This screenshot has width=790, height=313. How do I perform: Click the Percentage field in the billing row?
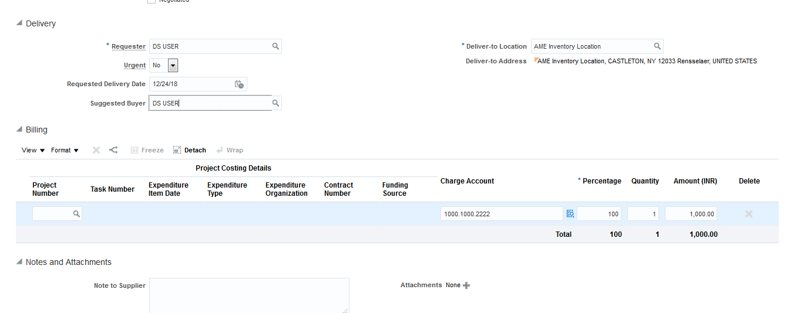pyautogui.click(x=599, y=214)
